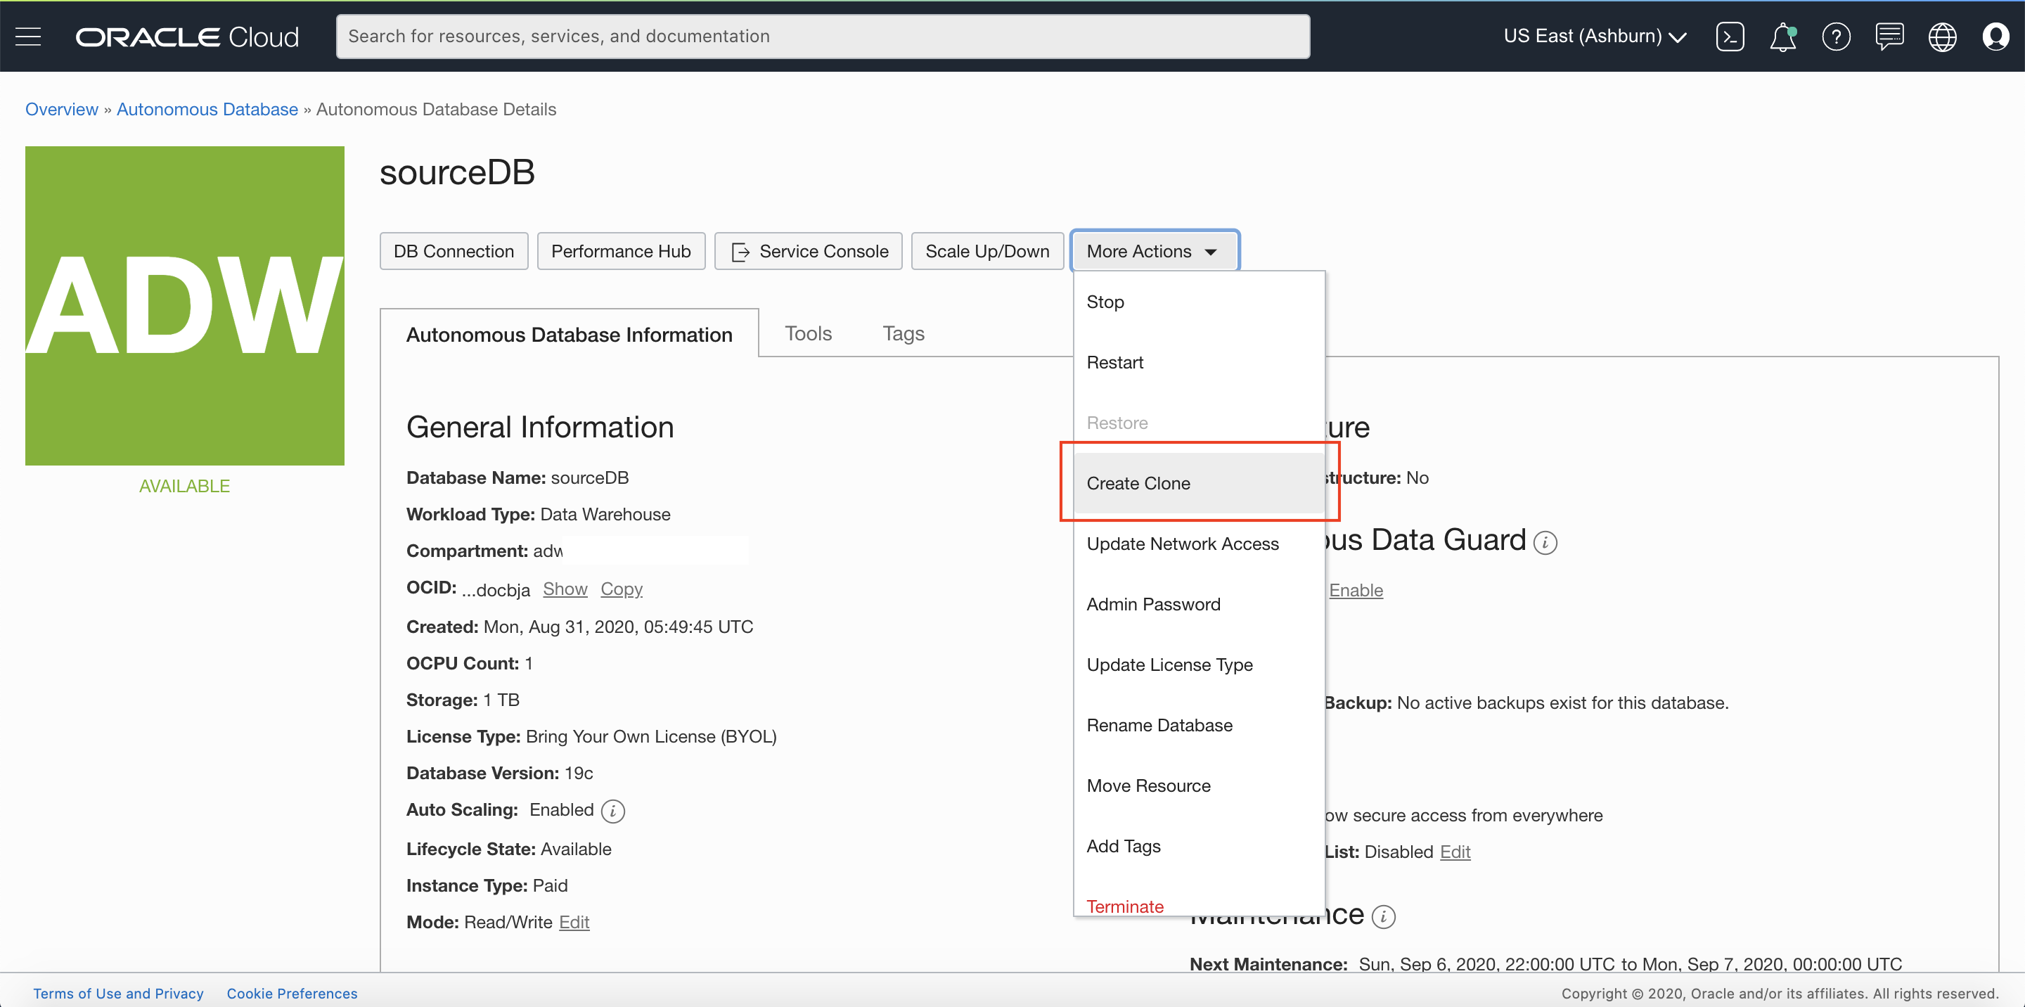
Task: Switch to the Tools tab
Action: point(807,333)
